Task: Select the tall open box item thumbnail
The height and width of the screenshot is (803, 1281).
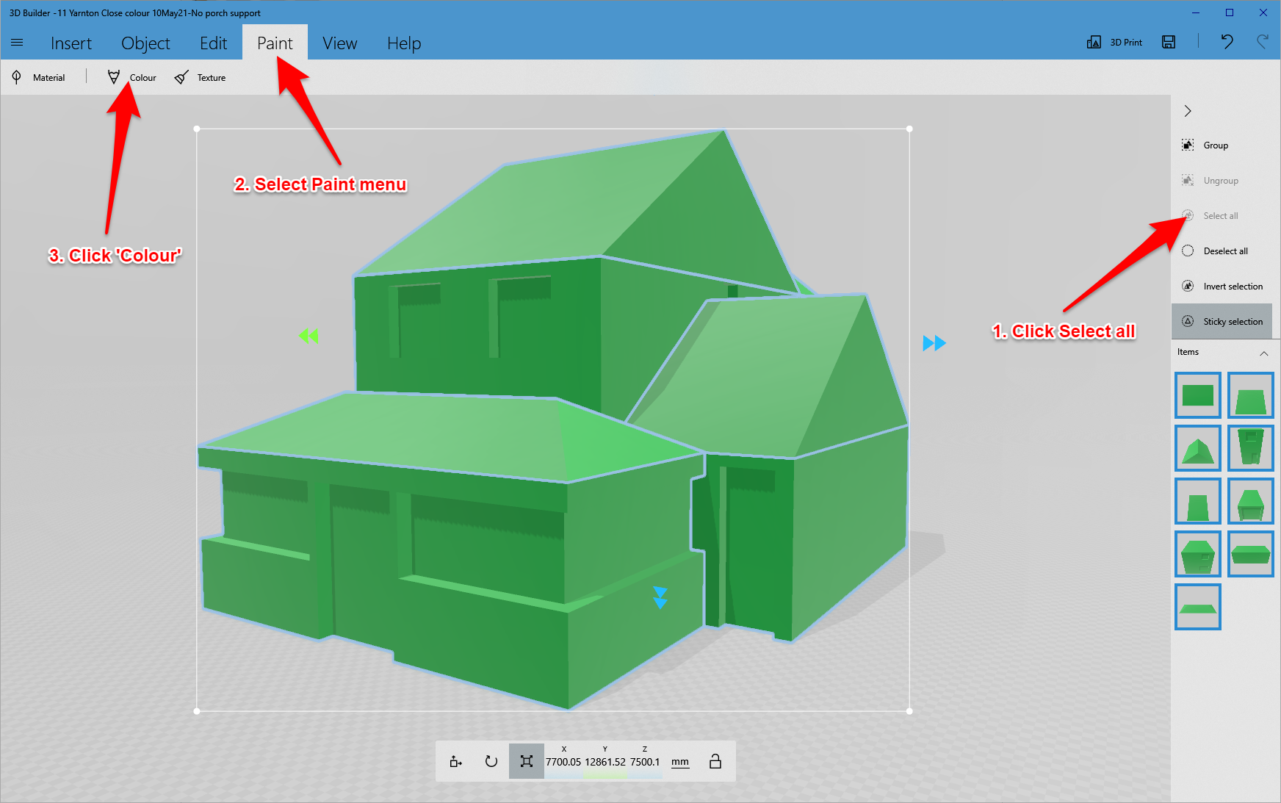Action: pyautogui.click(x=1251, y=448)
